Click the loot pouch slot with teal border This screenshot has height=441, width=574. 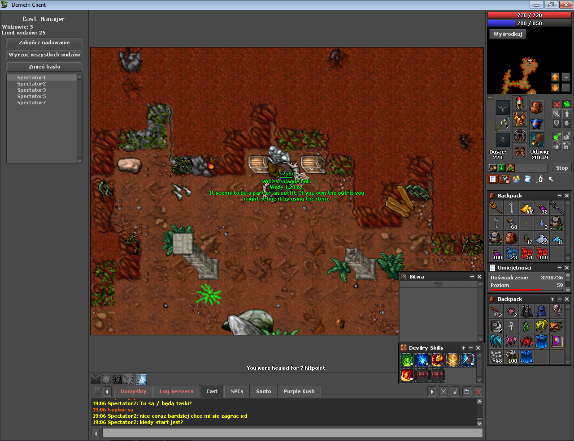537,140
